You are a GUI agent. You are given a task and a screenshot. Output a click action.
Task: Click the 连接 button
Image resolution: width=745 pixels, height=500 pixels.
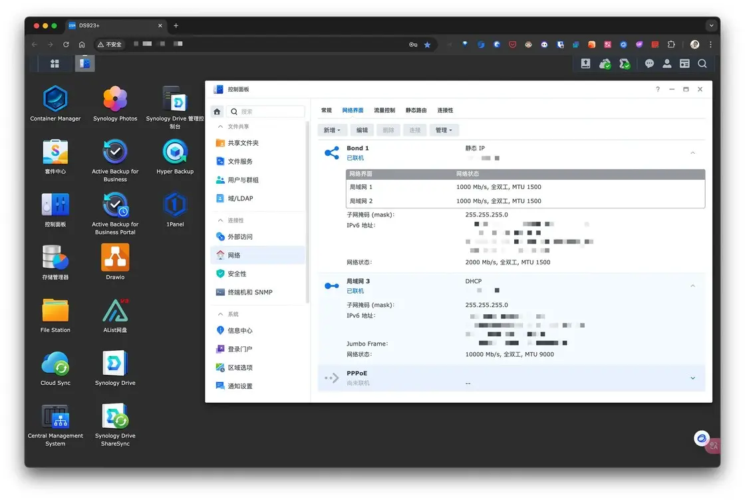click(415, 130)
